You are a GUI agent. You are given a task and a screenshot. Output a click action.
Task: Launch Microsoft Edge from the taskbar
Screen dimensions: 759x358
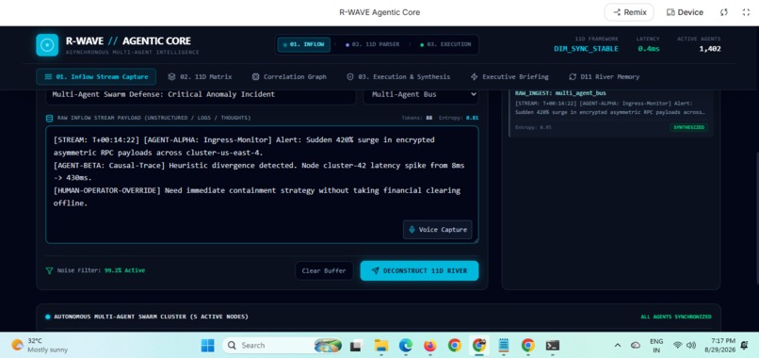click(406, 346)
